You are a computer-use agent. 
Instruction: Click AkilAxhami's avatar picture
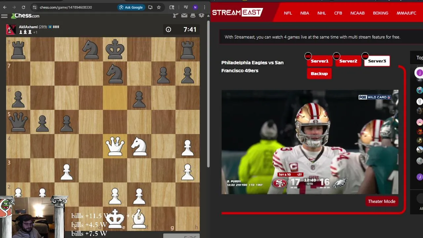pyautogui.click(x=11, y=29)
